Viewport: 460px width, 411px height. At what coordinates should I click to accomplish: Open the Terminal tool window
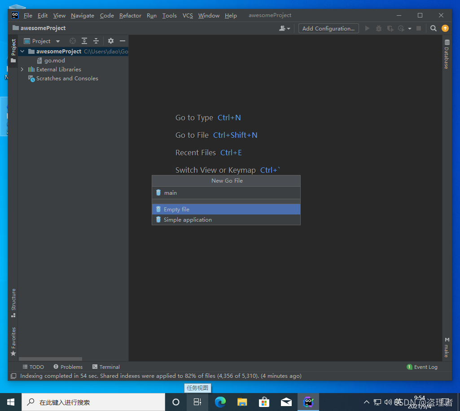(106, 367)
